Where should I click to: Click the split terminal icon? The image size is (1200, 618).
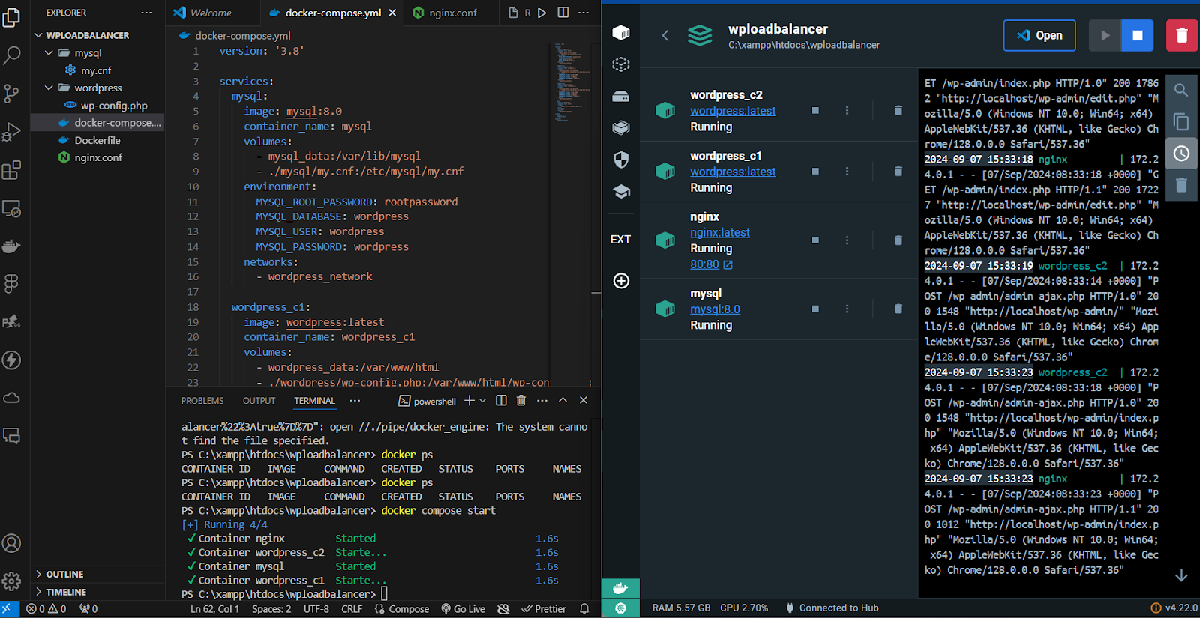(x=501, y=400)
